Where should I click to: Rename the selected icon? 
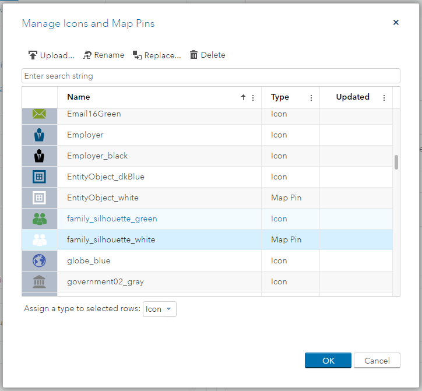pos(104,55)
